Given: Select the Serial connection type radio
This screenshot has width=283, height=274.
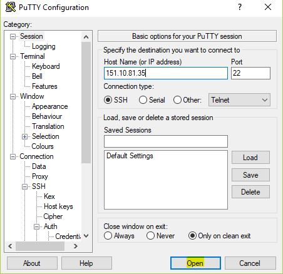Looking at the screenshot, I should coord(143,100).
